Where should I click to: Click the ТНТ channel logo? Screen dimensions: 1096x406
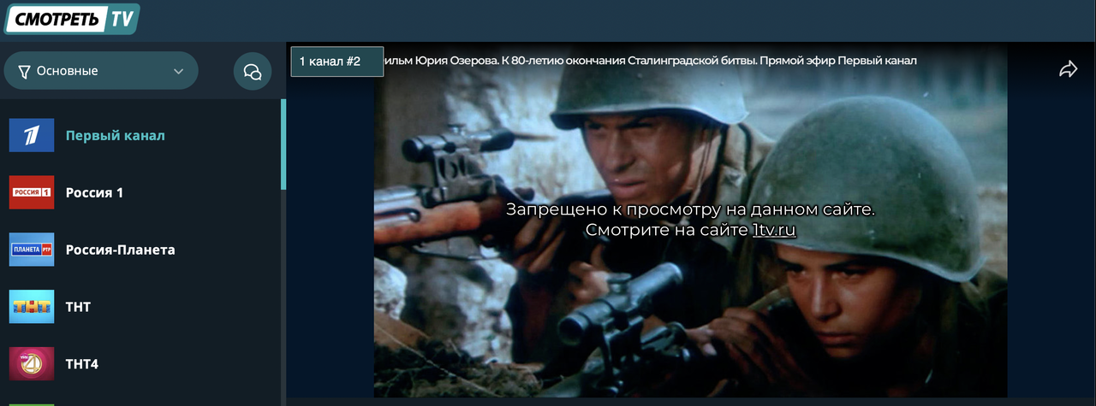pos(32,307)
